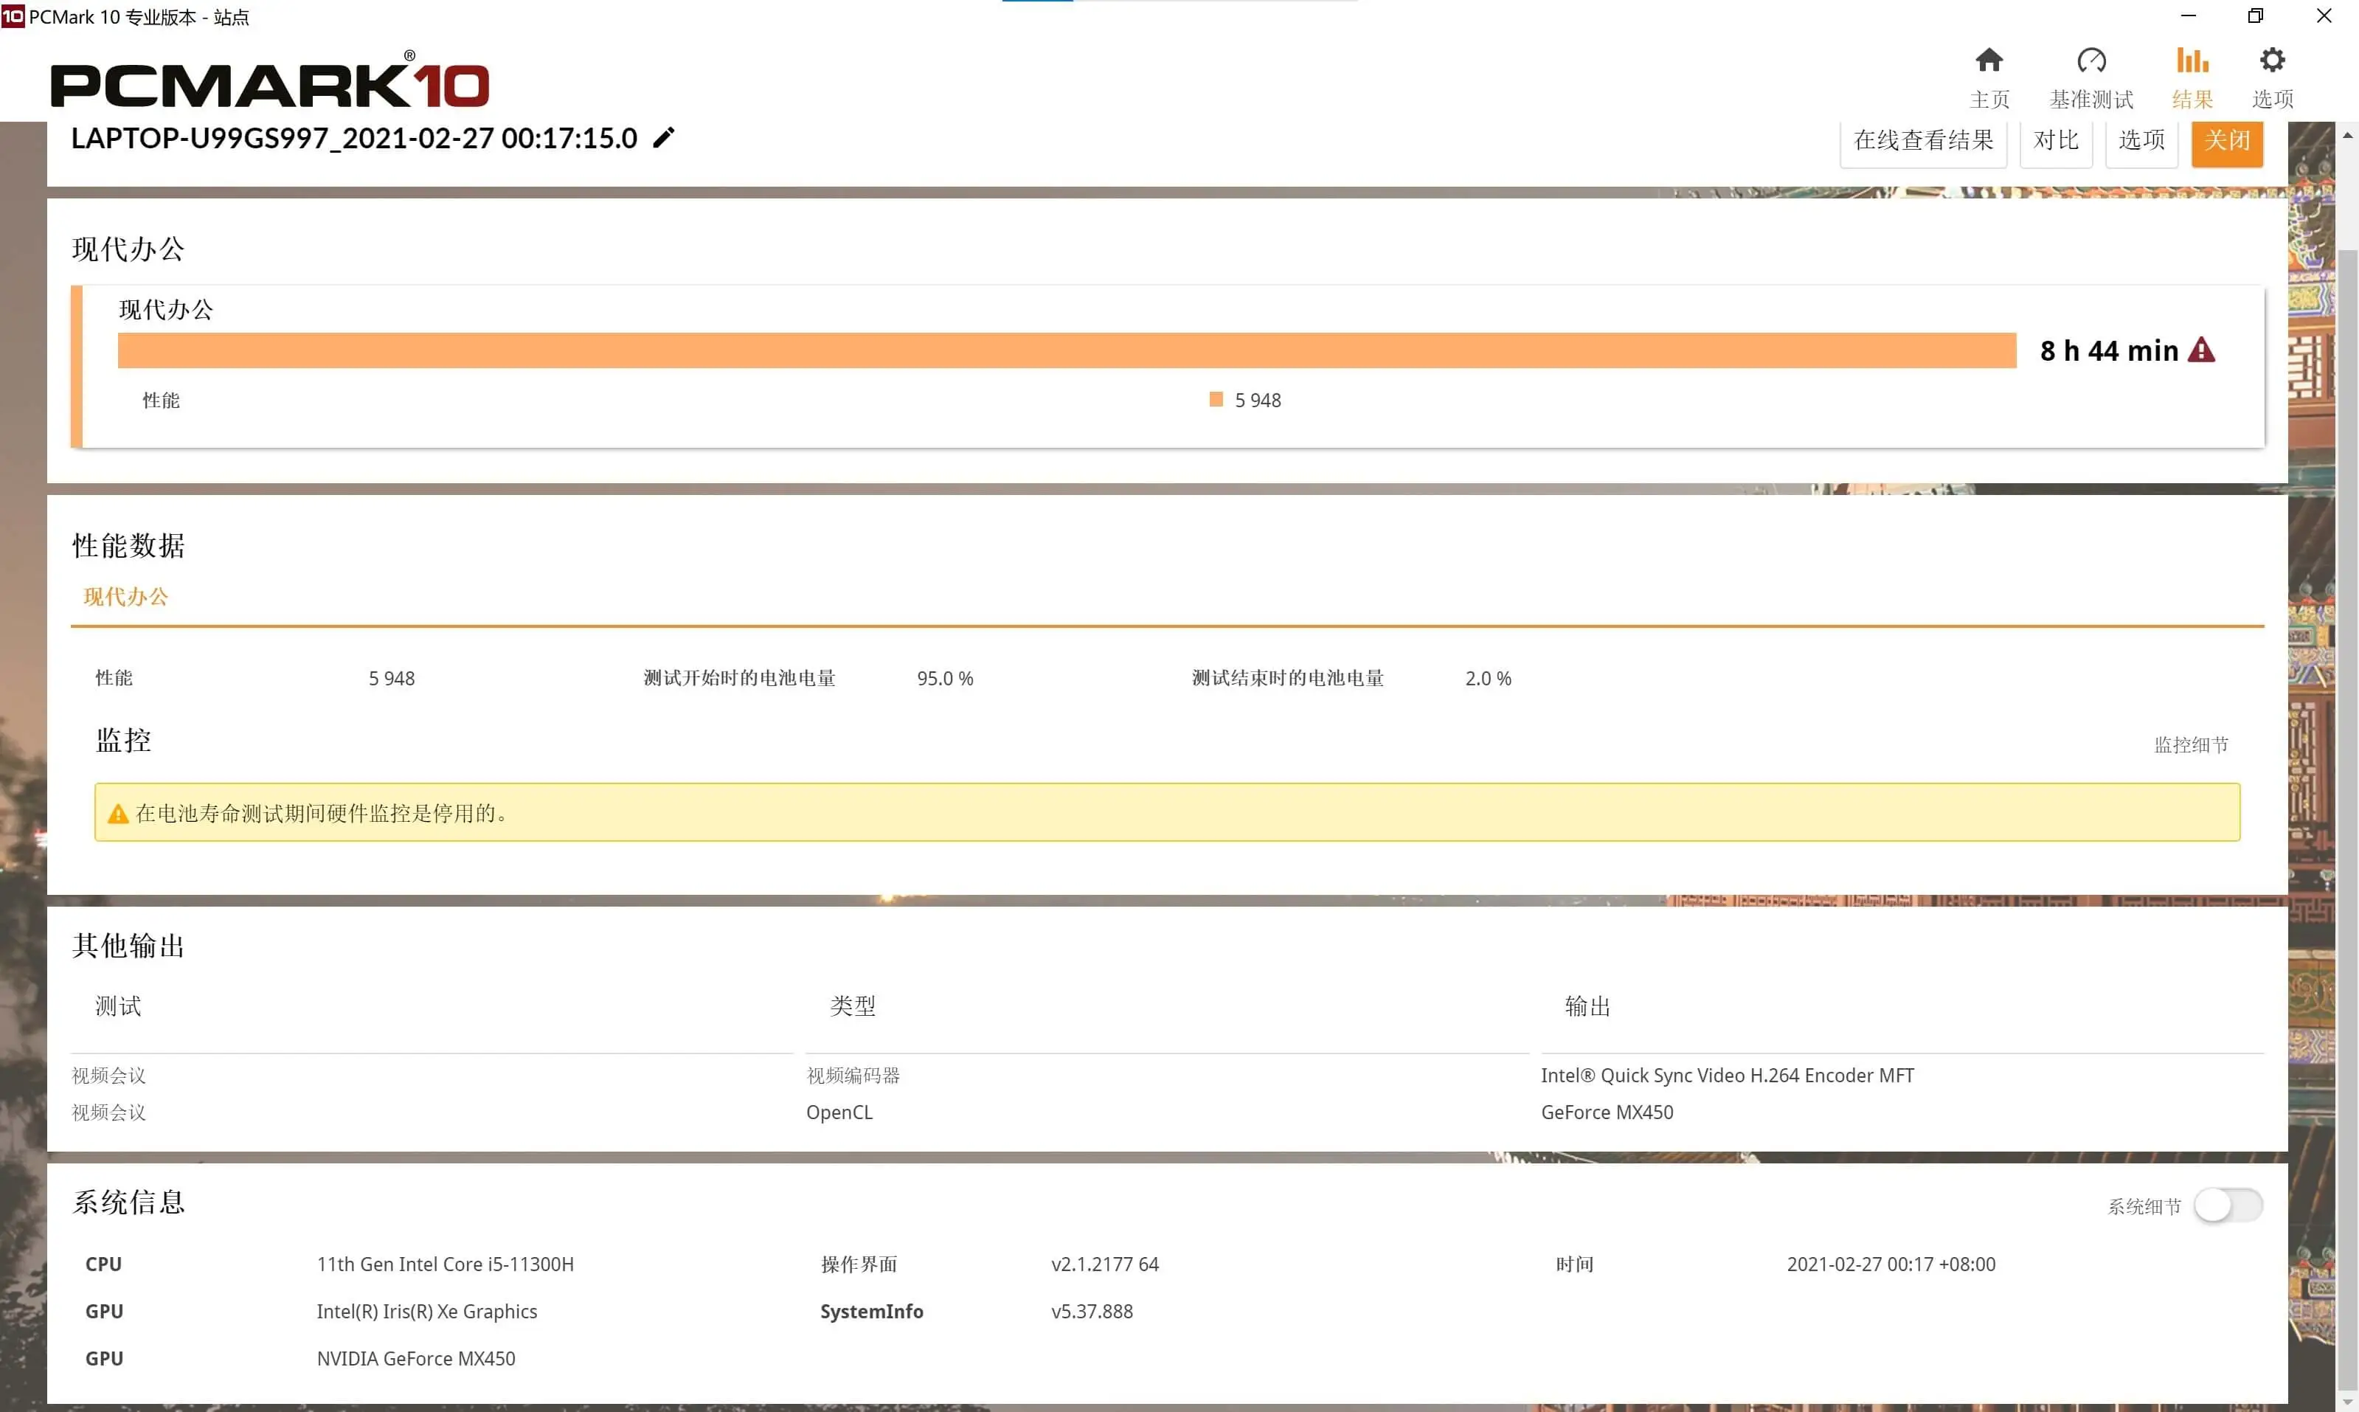The height and width of the screenshot is (1412, 2359).
Task: Click the orange legend swatch beside 5 948
Action: click(x=1216, y=400)
